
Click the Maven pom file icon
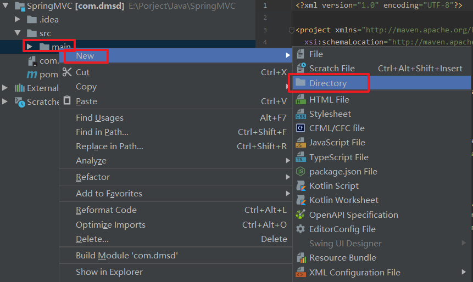tap(32, 75)
